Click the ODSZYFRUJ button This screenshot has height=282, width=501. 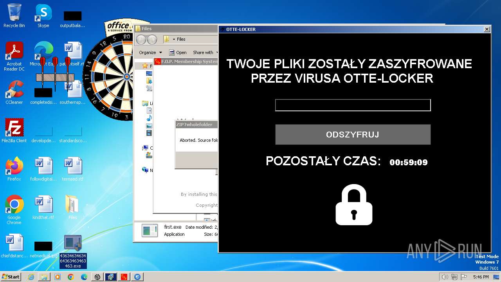tap(353, 134)
